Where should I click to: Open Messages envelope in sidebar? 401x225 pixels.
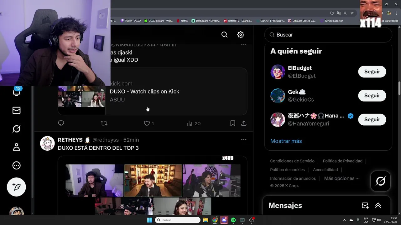coord(16,110)
